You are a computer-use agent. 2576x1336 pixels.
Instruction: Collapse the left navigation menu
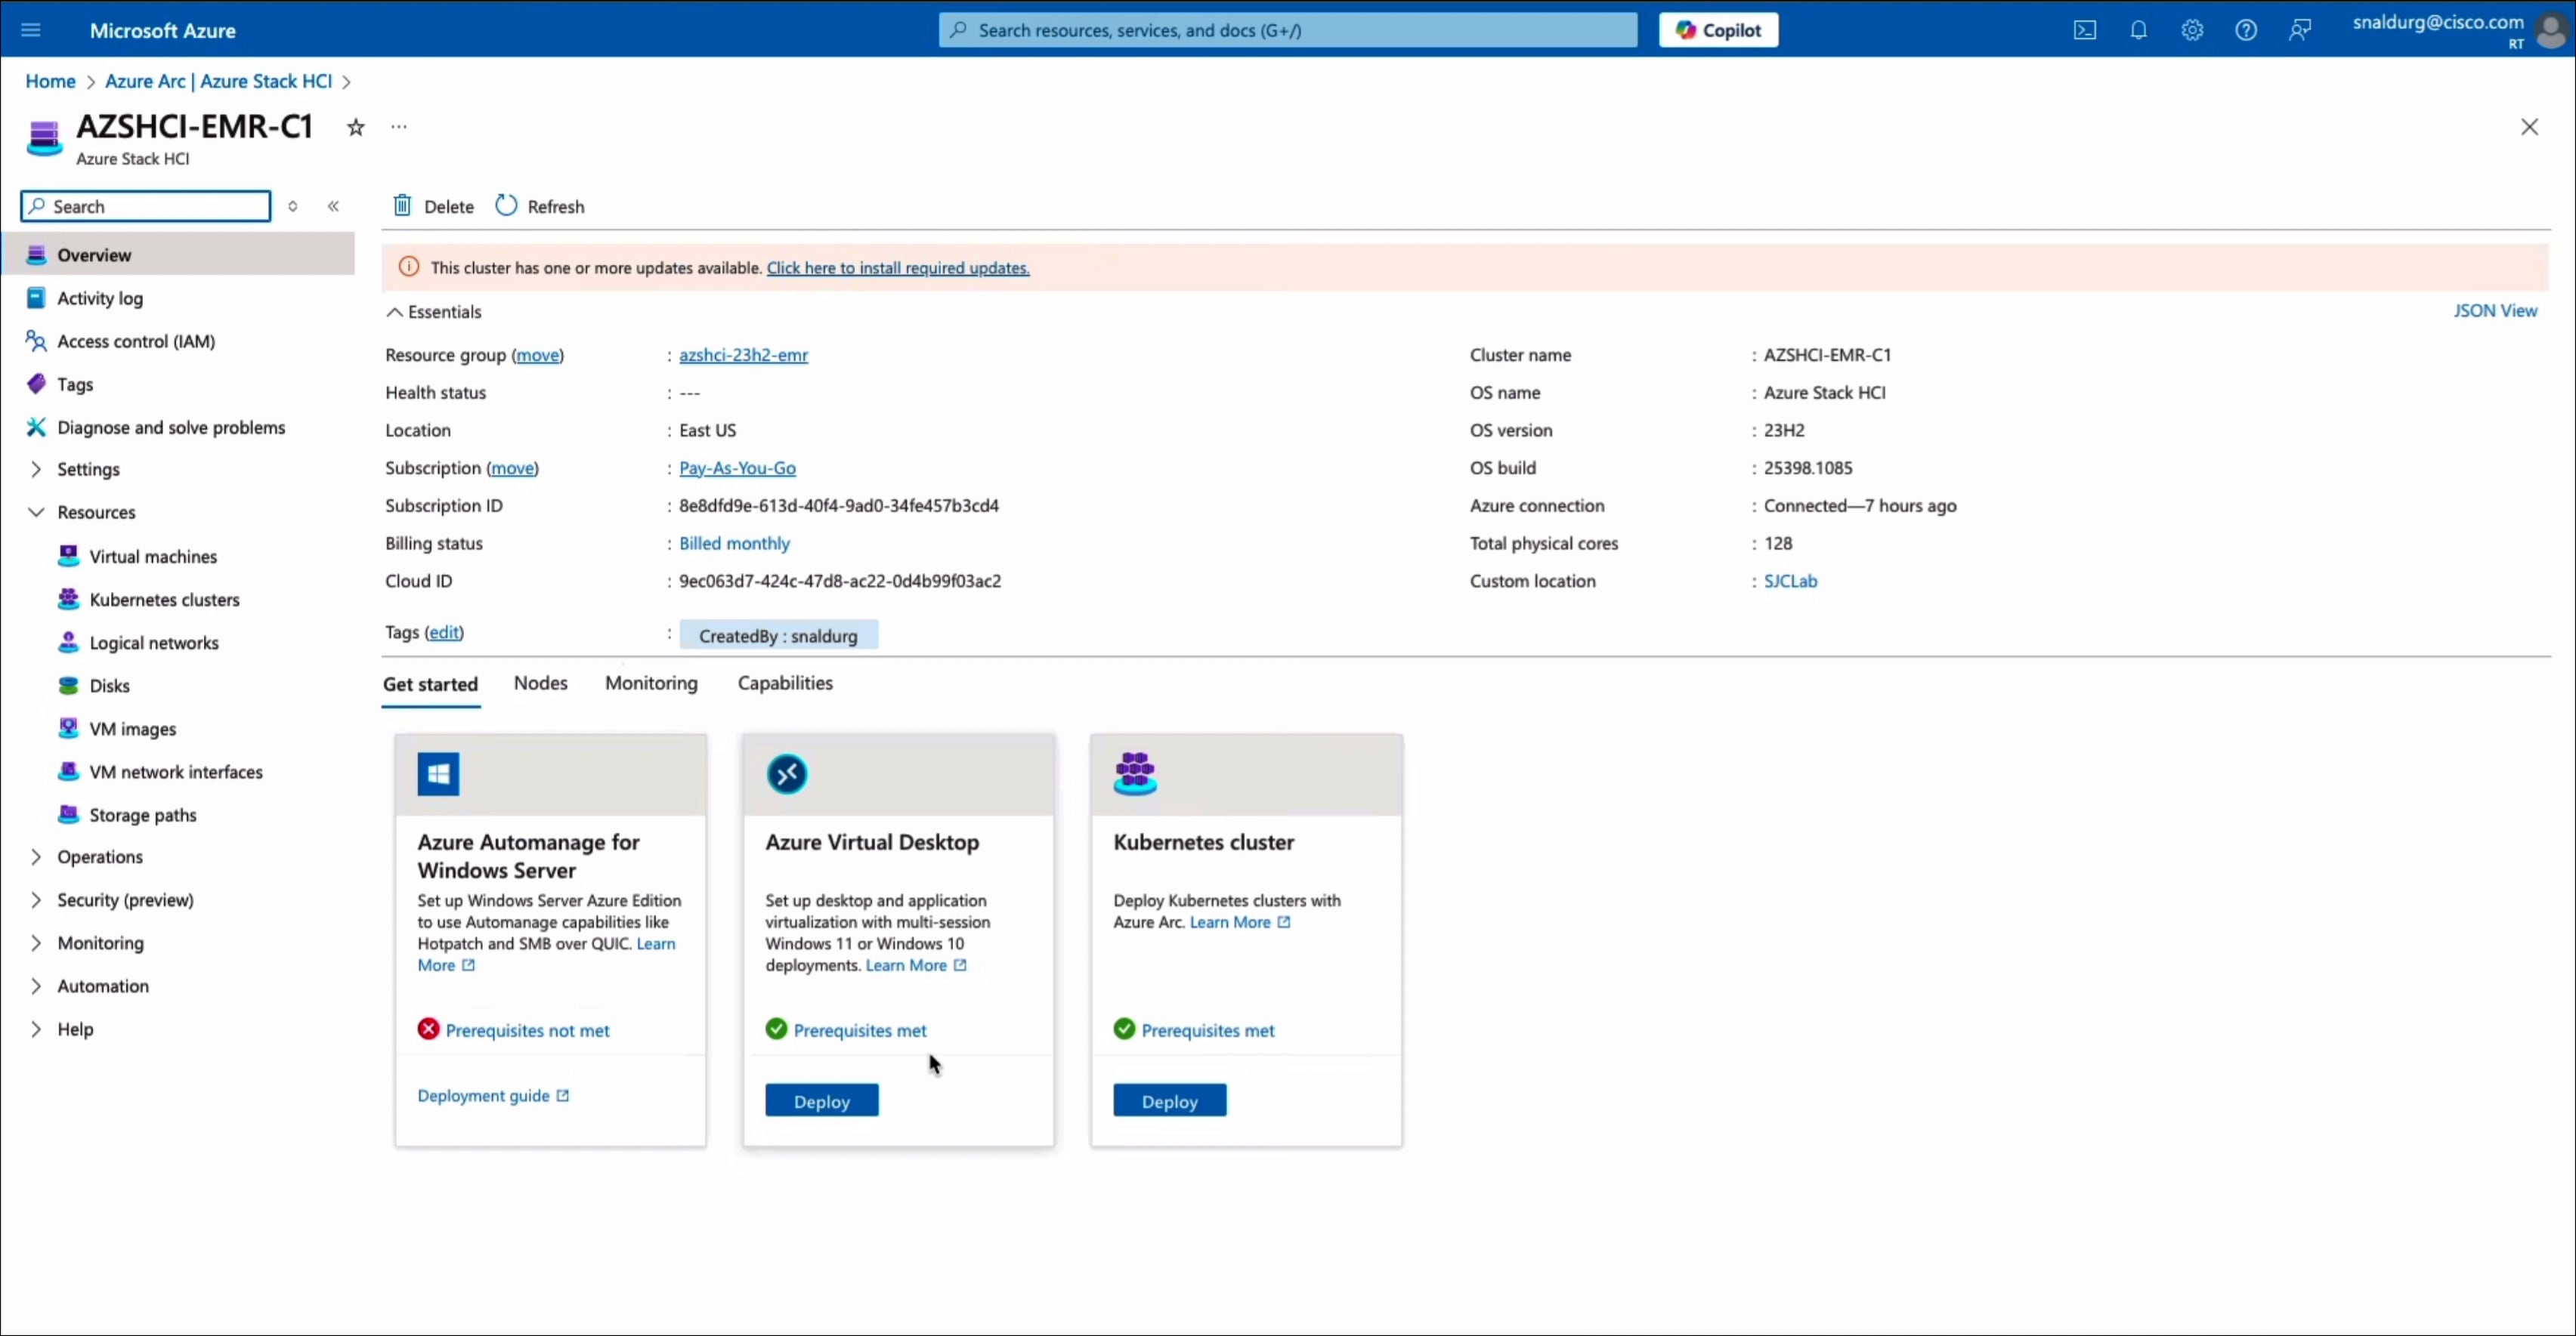[333, 206]
